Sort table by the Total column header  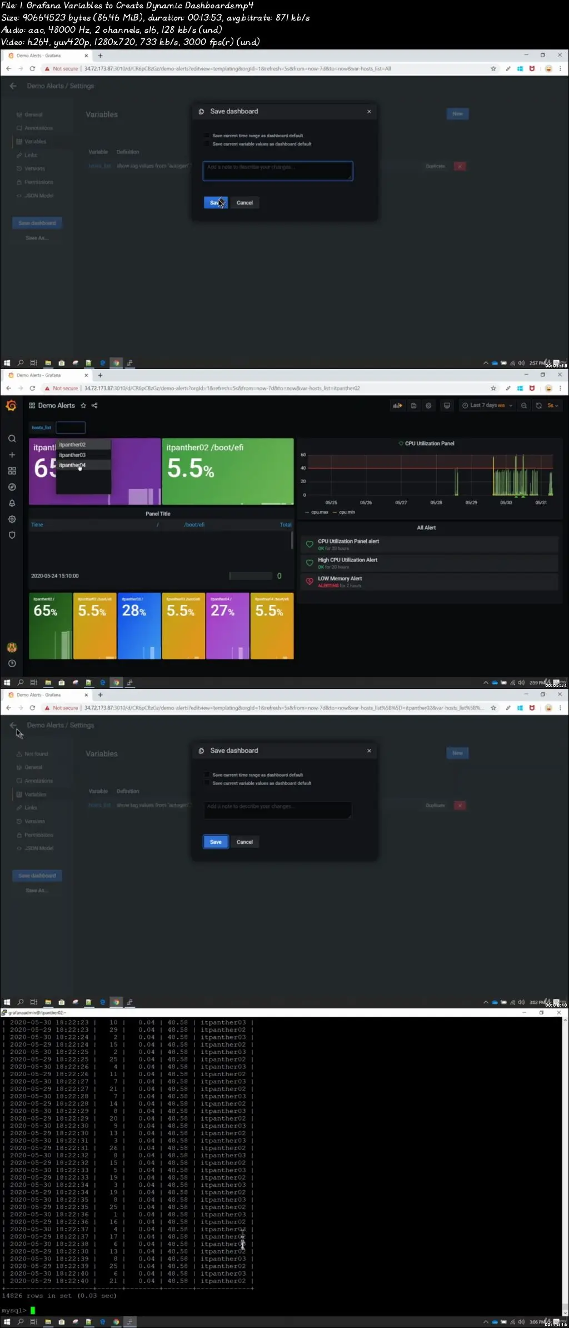286,524
